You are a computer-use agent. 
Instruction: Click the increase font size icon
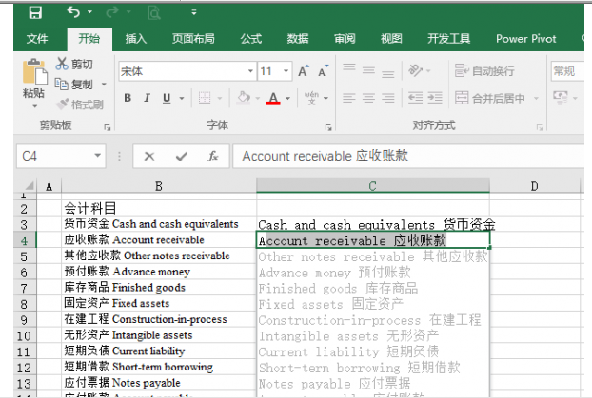(304, 70)
